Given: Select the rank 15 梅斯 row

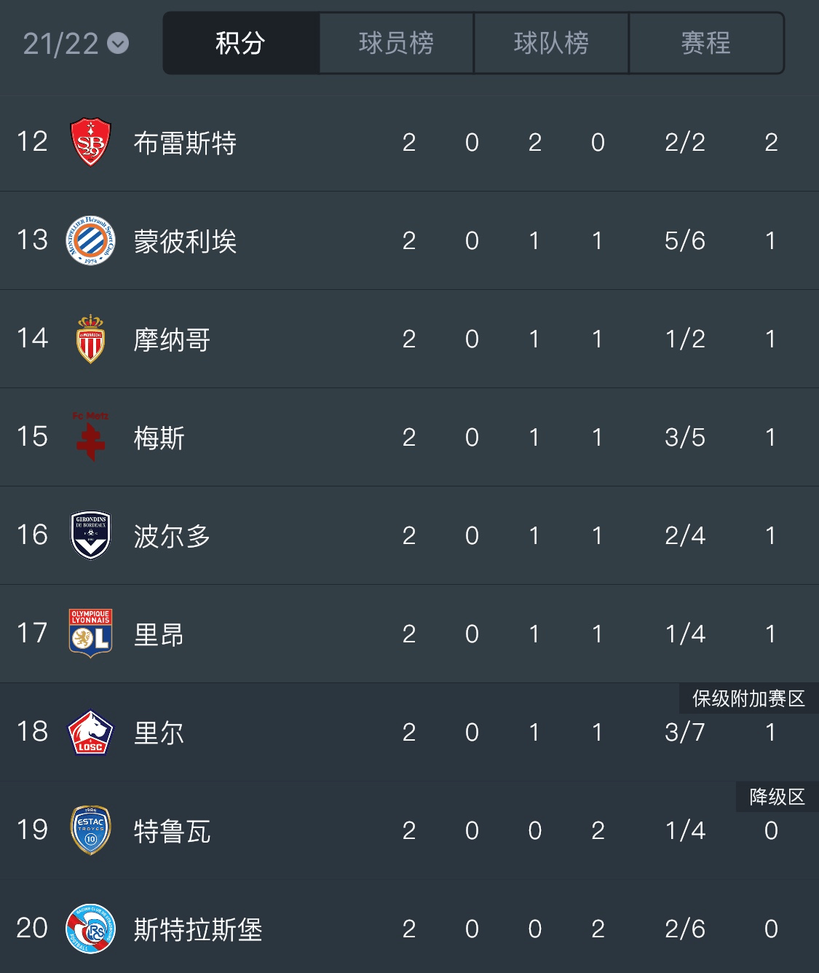Looking at the screenshot, I should 409,437.
